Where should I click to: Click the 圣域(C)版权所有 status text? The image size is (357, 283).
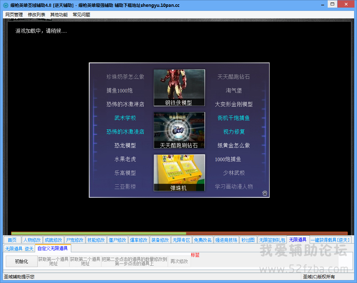pos(319,276)
